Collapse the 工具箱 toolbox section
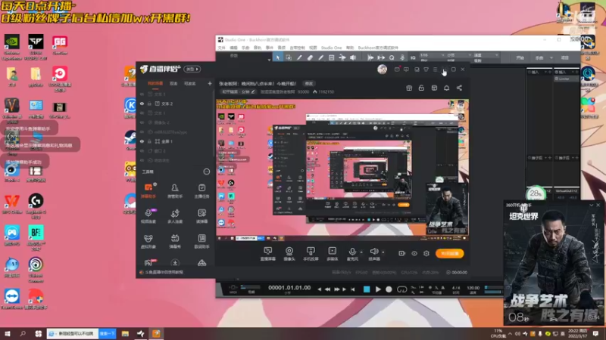606x340 pixels. [x=207, y=172]
